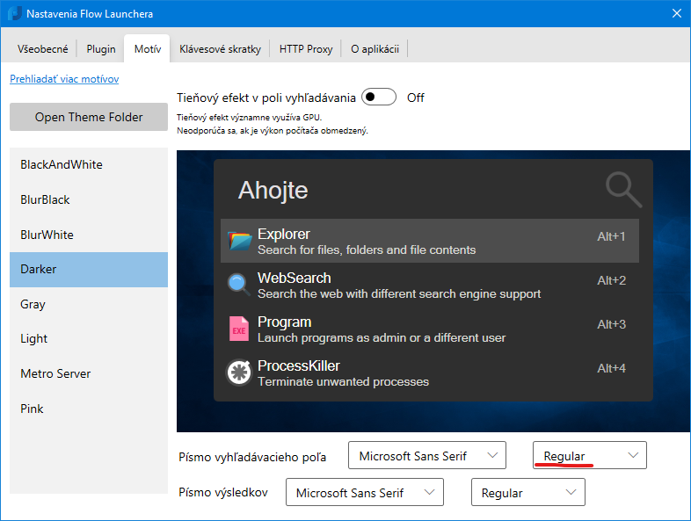Screen dimensions: 691x521
Task: Open the Klávesové skratky tab
Action: coord(220,49)
